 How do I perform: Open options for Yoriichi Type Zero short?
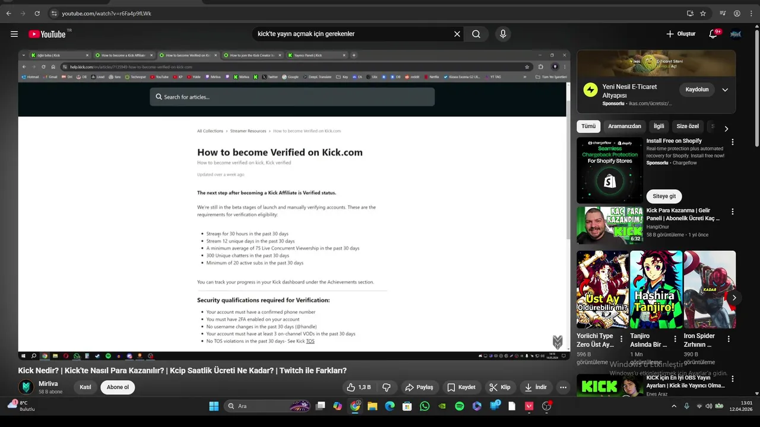[x=622, y=339]
